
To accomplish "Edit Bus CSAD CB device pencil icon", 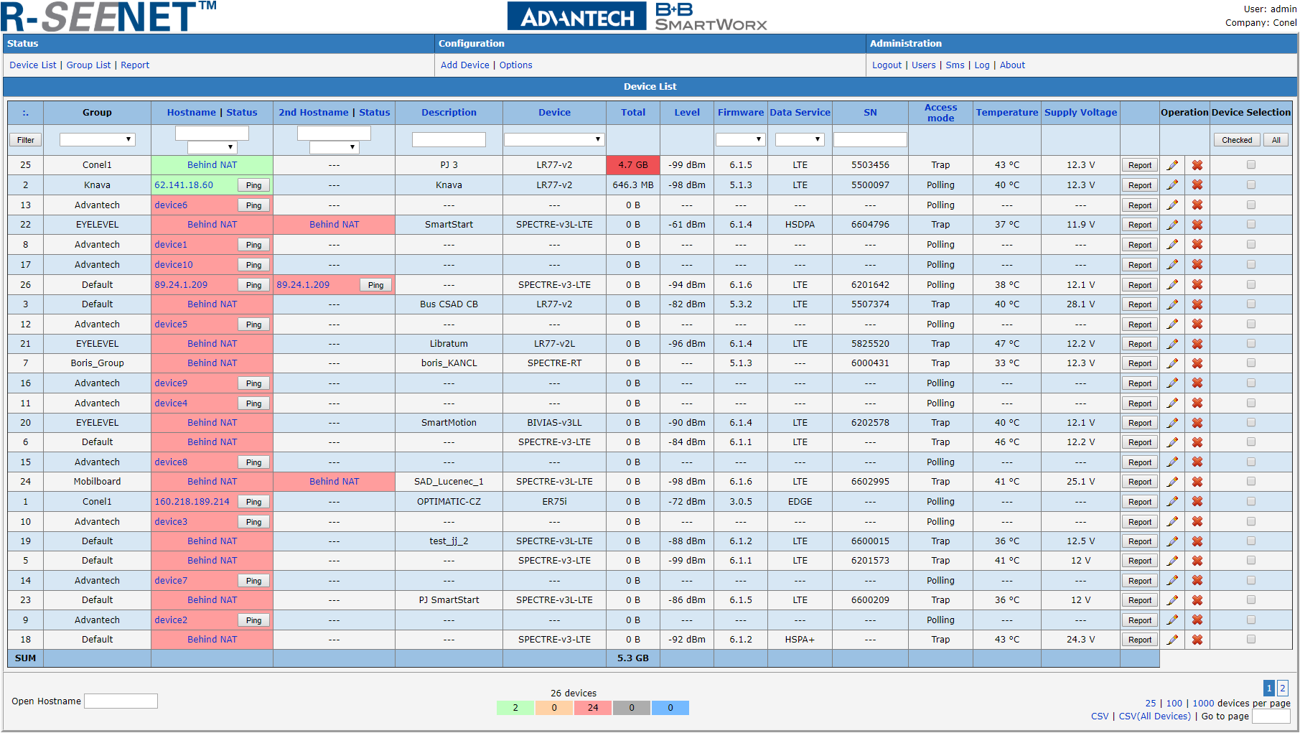I will (1172, 304).
